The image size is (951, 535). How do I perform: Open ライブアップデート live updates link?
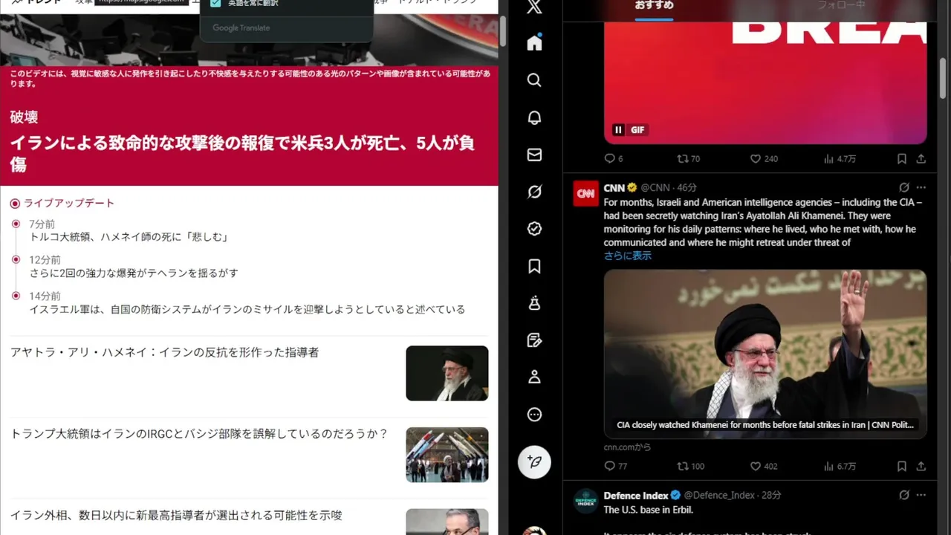point(69,203)
